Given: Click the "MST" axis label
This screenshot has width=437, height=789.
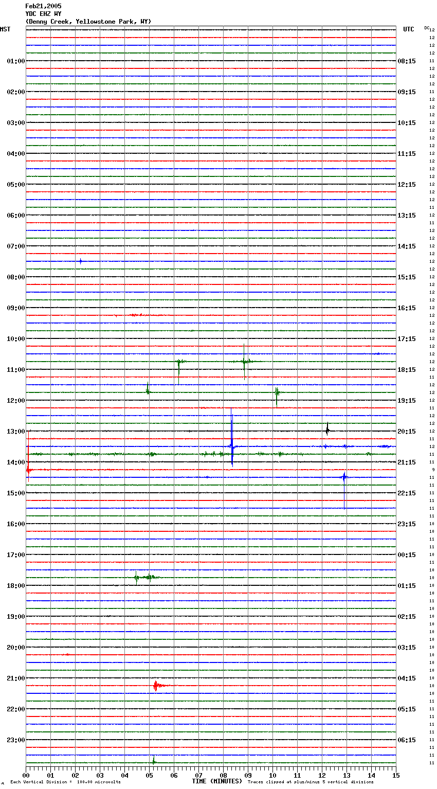Looking at the screenshot, I should coord(5,29).
